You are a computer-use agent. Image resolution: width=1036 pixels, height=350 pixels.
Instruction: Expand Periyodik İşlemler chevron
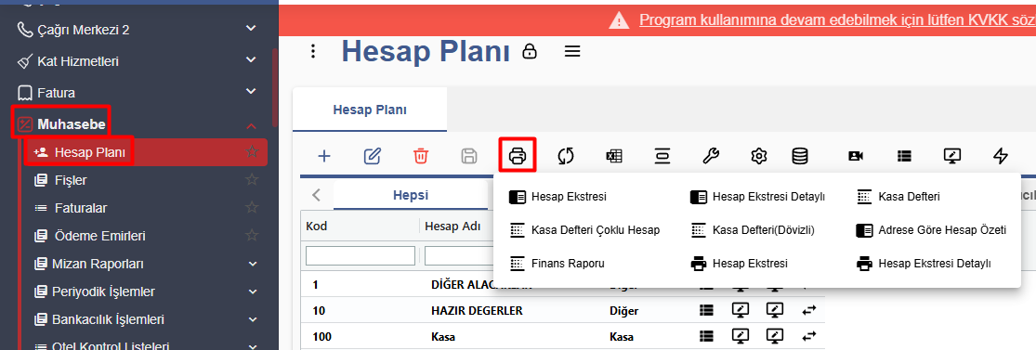(x=253, y=292)
